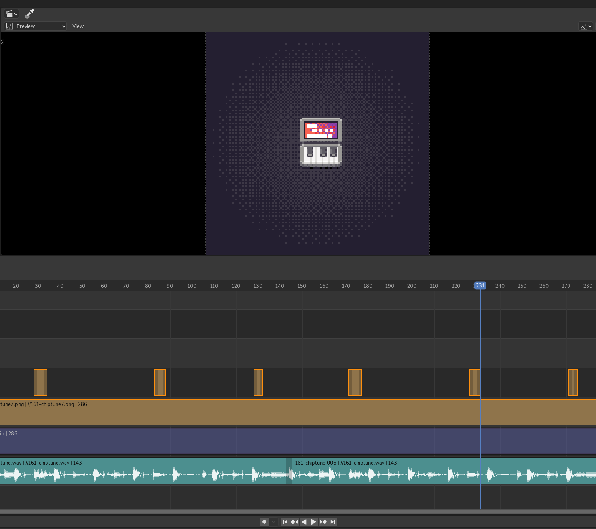Open the Preview display mode dropdown
Screen dimensions: 596x529
pyautogui.click(x=35, y=26)
